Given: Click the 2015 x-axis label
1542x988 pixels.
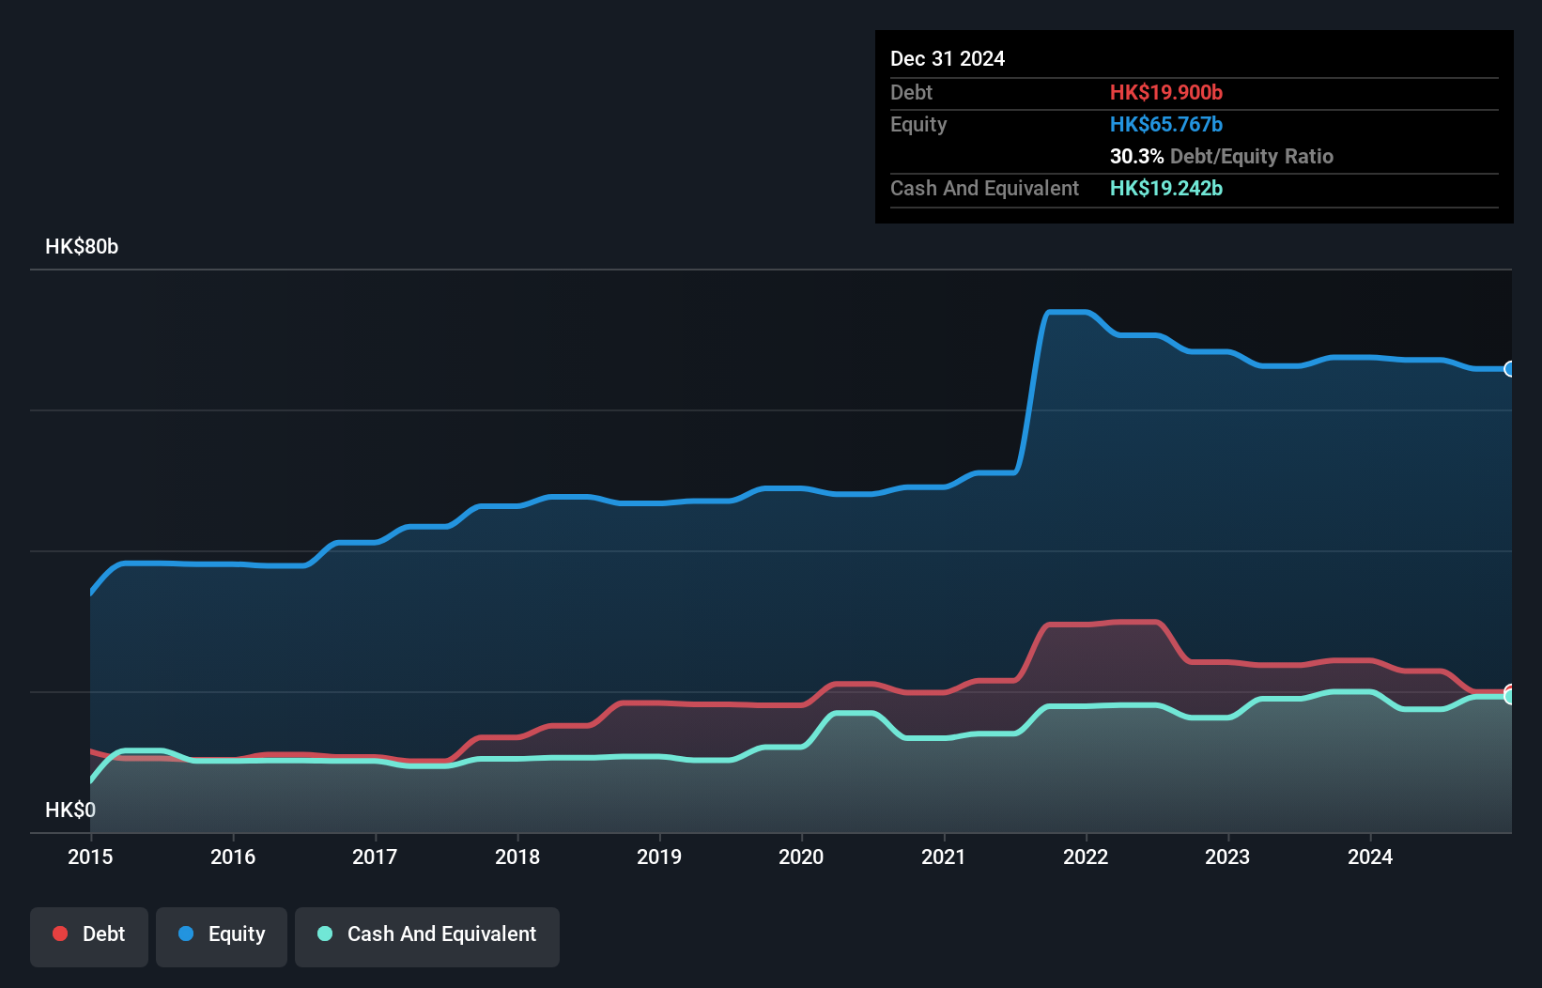Looking at the screenshot, I should click(x=90, y=857).
